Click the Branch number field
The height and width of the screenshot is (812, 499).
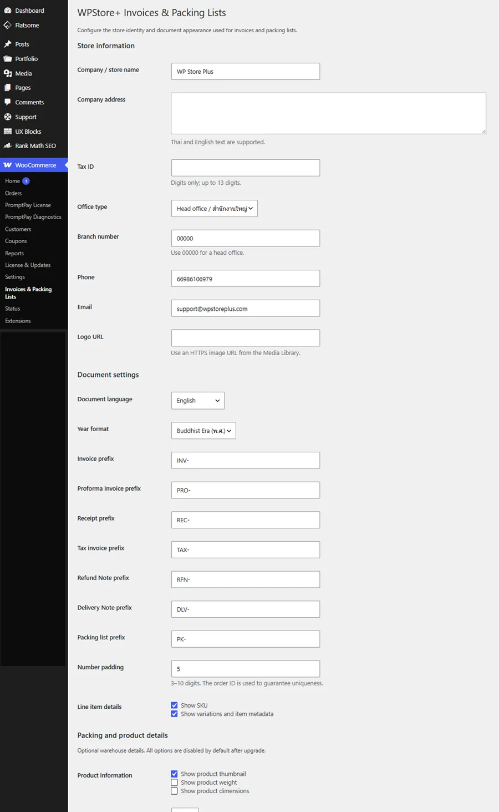point(246,238)
